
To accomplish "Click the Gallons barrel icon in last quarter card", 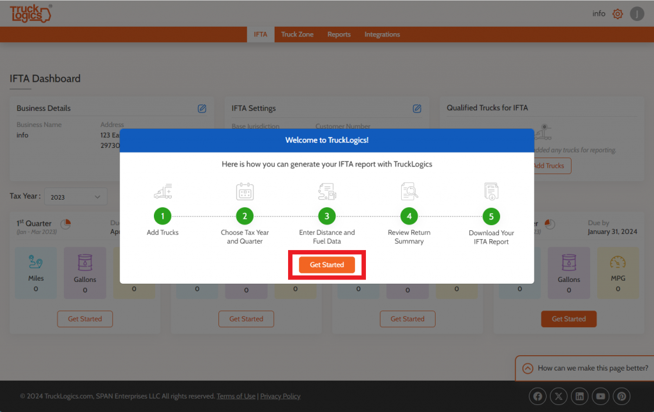I will [569, 263].
